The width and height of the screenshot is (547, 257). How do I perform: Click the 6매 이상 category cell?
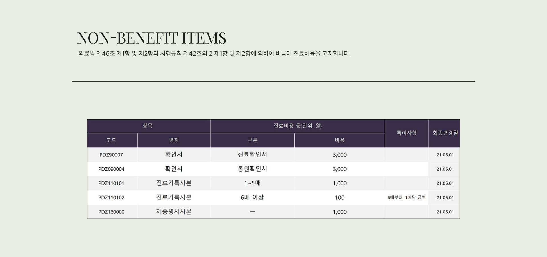252,197
